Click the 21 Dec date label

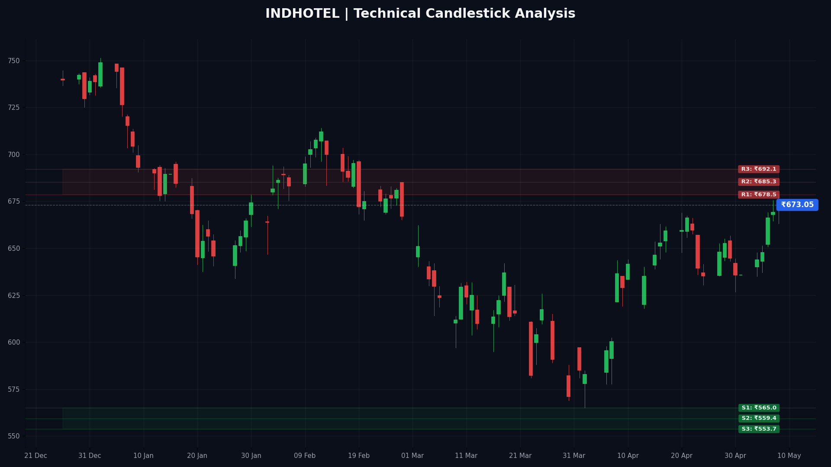coord(36,456)
